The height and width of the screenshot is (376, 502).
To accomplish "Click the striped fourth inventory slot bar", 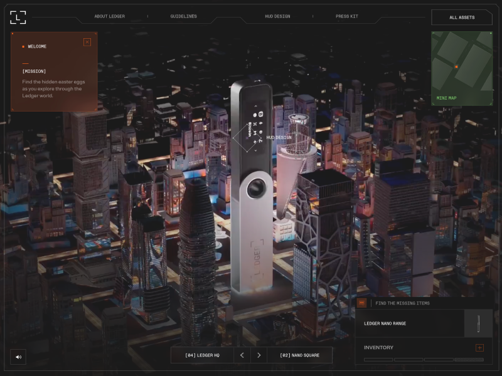I will [x=469, y=360].
